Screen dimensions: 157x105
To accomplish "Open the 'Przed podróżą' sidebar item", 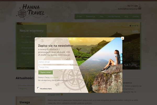I will [28, 48].
